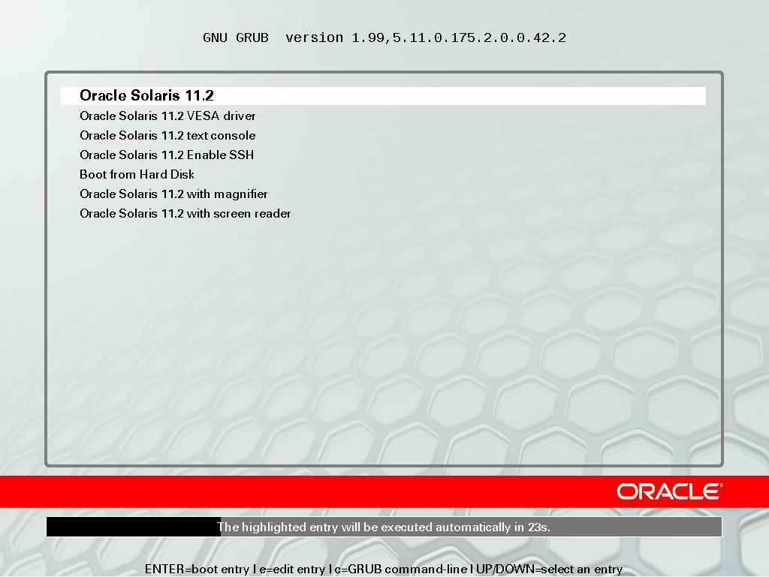Click the GNU GRUB version header text
The height and width of the screenshot is (577, 769).
384,38
